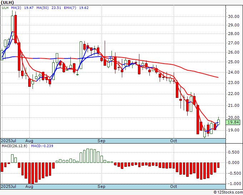Click the MACD:-0.239 value label
Screen dimensions: 243x195
click(42, 146)
